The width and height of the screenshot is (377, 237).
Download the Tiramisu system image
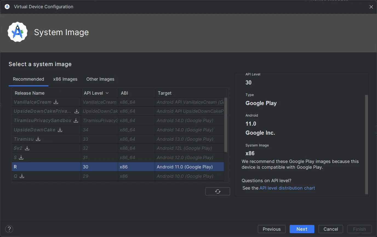pos(38,139)
